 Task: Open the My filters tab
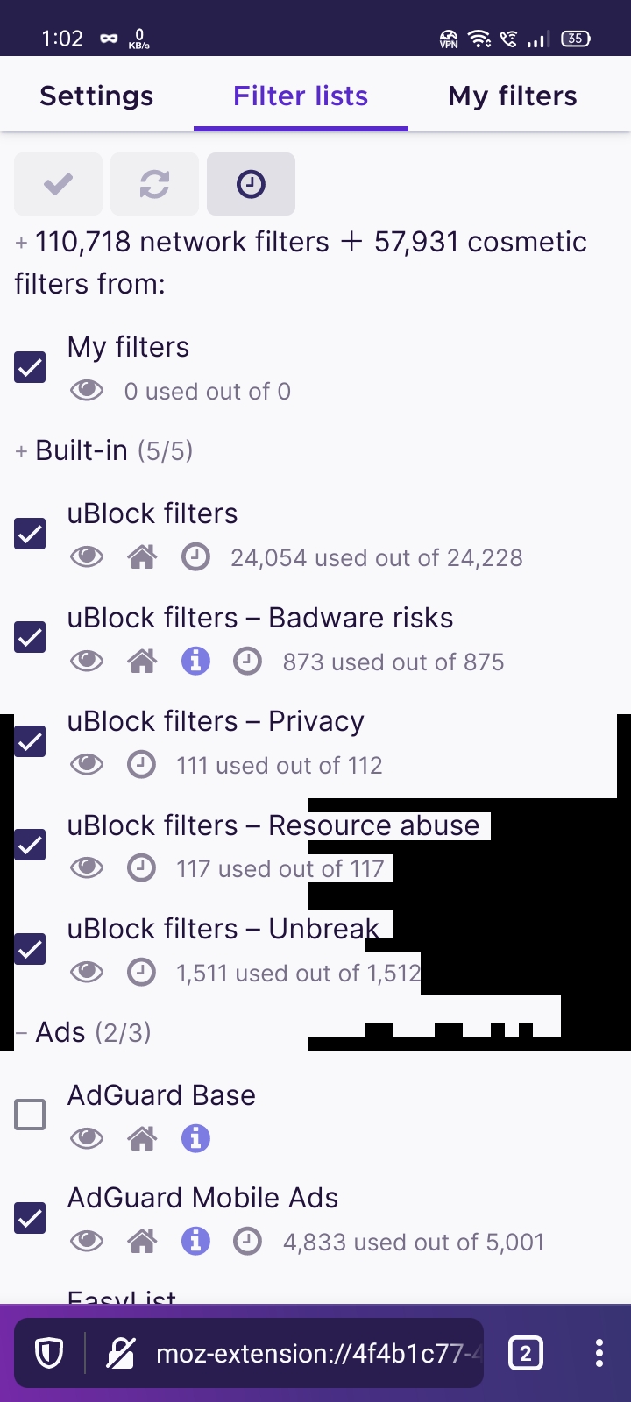[x=512, y=96]
